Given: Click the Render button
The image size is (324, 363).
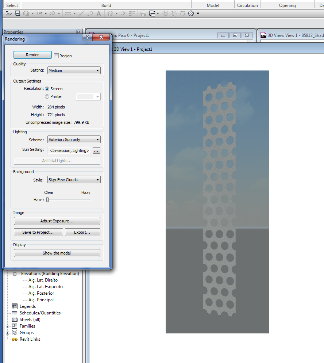Looking at the screenshot, I should point(32,55).
